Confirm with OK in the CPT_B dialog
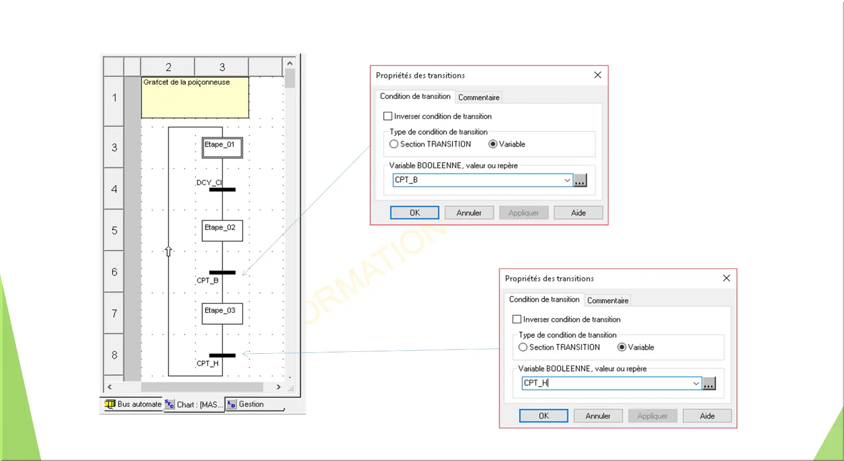The height and width of the screenshot is (461, 844). click(415, 212)
